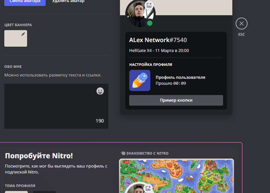The image size is (270, 193).
Task: Click the Nitro icon beside 'ЗНАКОМСТВО С NITRO'
Action: point(123,153)
